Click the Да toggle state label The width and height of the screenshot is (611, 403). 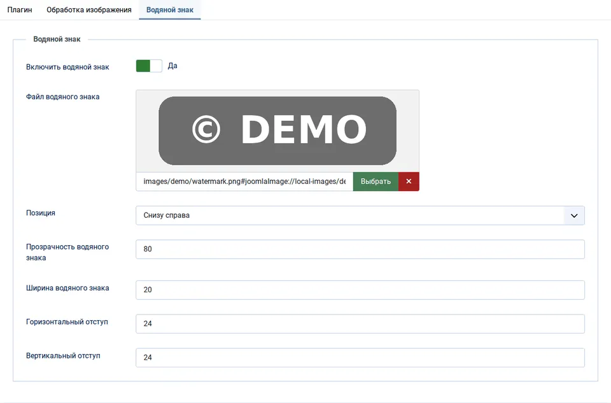pos(172,66)
